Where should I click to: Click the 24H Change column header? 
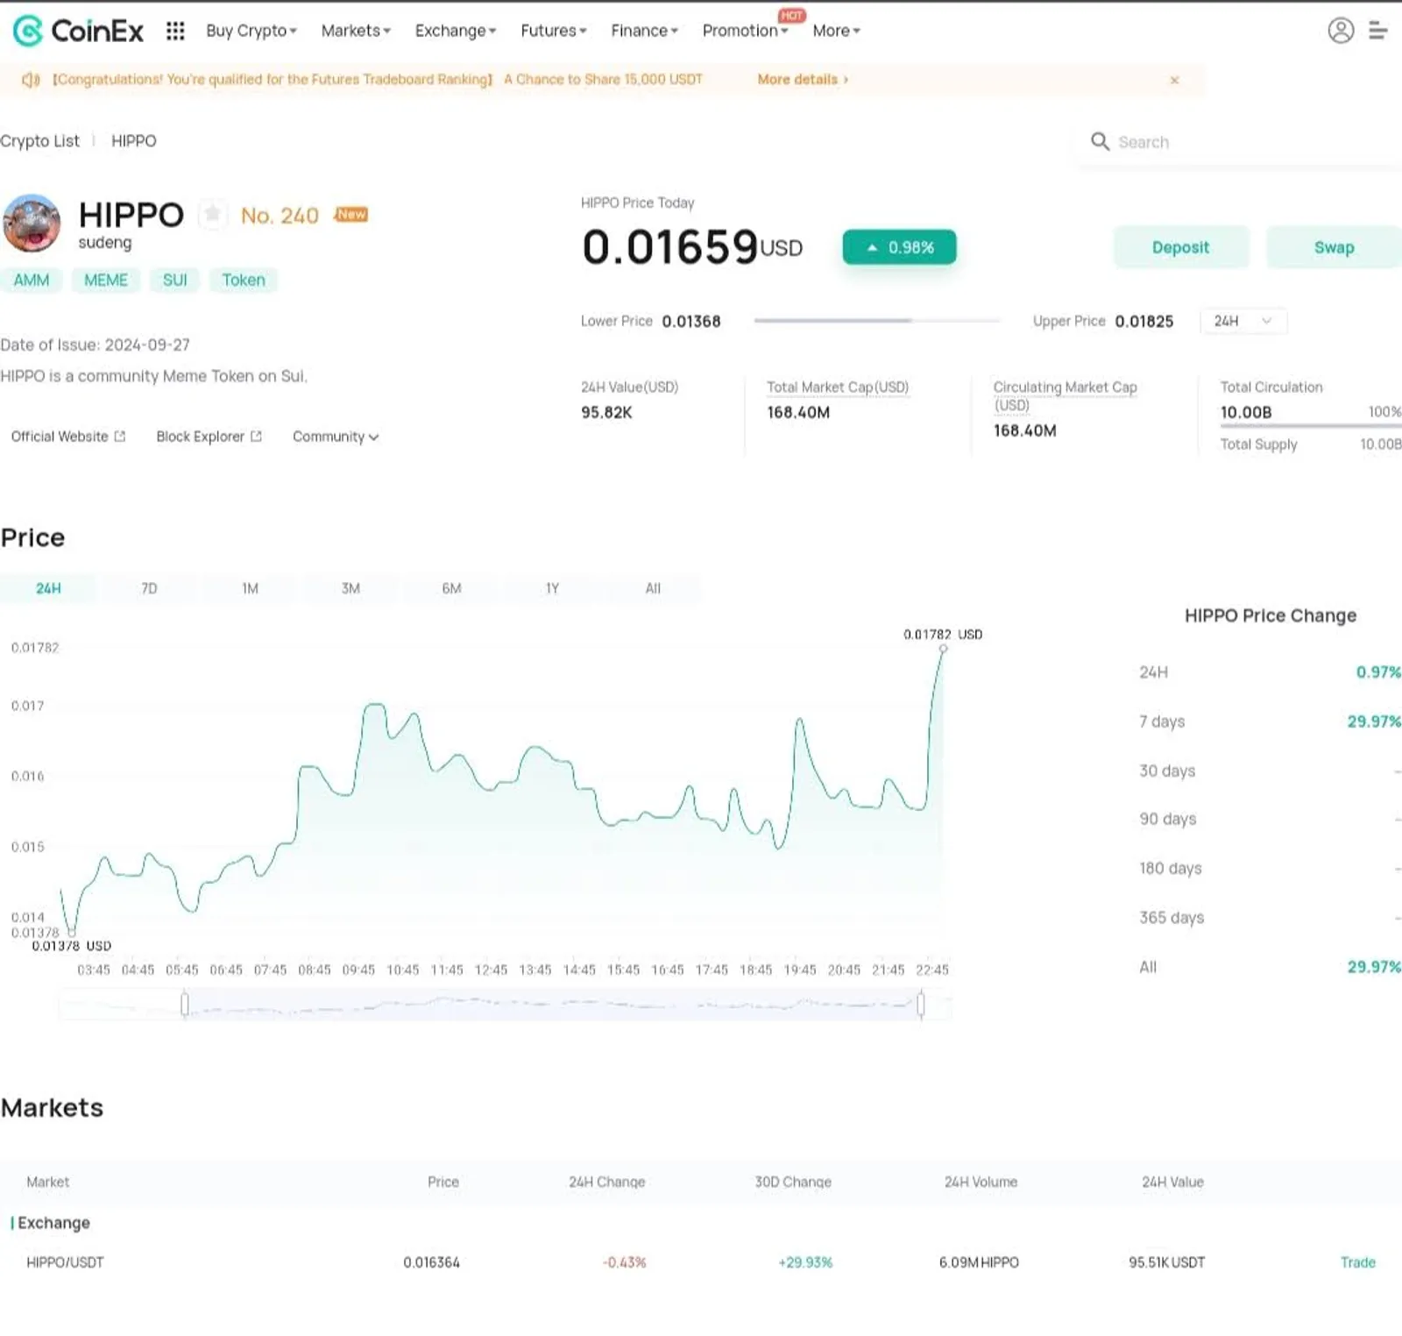pos(606,1182)
